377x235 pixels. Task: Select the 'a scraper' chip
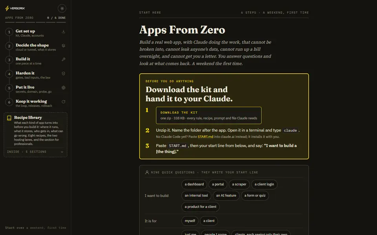point(239,184)
